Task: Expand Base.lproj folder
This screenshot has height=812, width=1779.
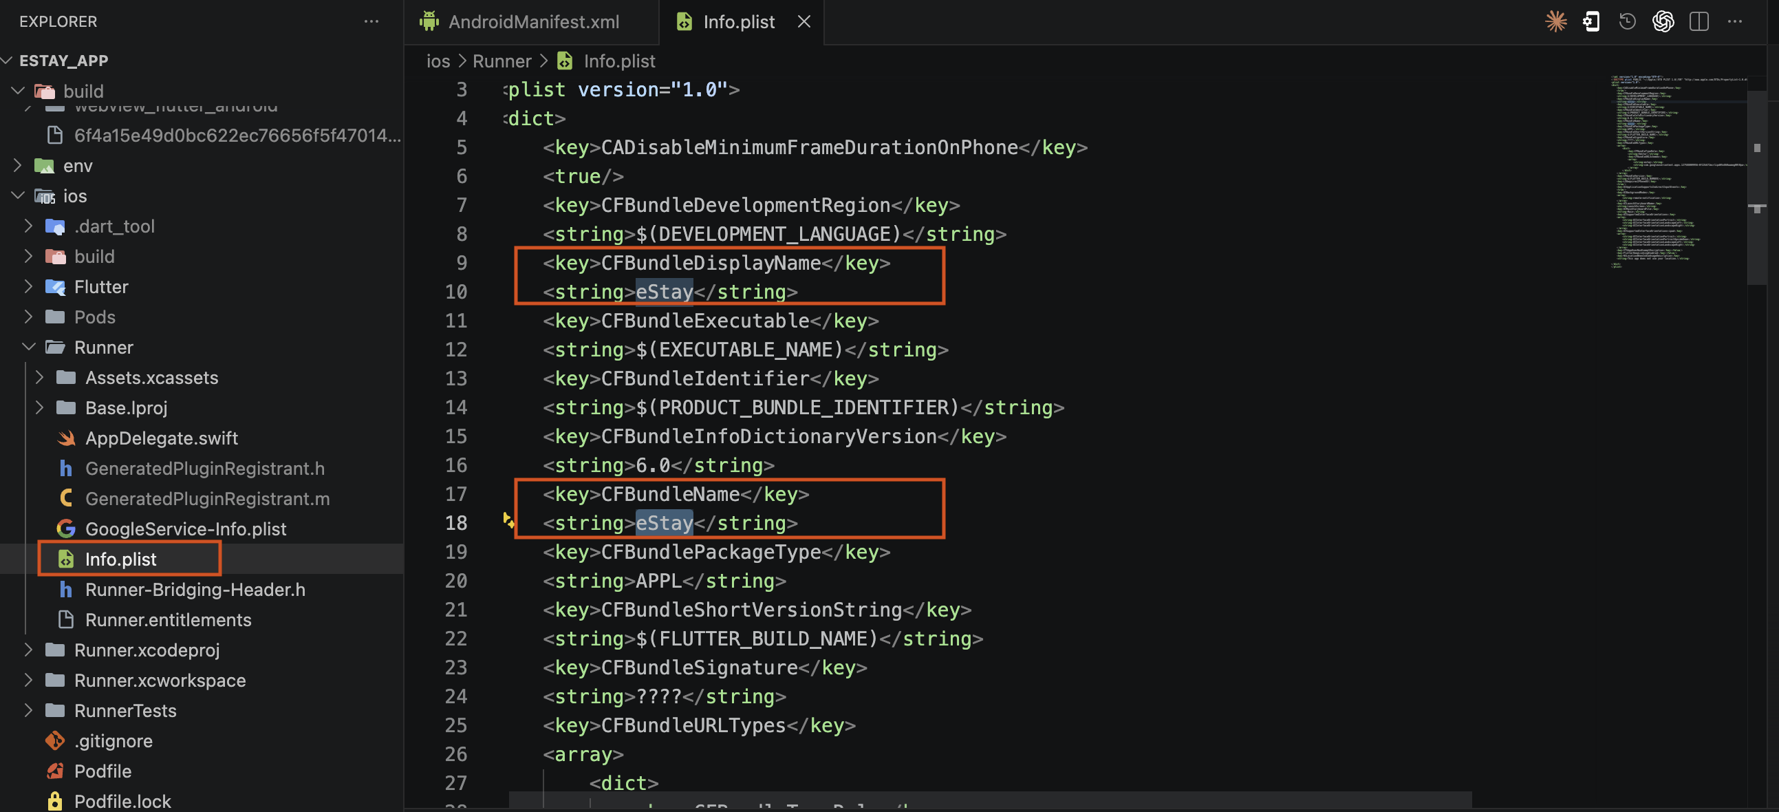Action: pos(39,408)
